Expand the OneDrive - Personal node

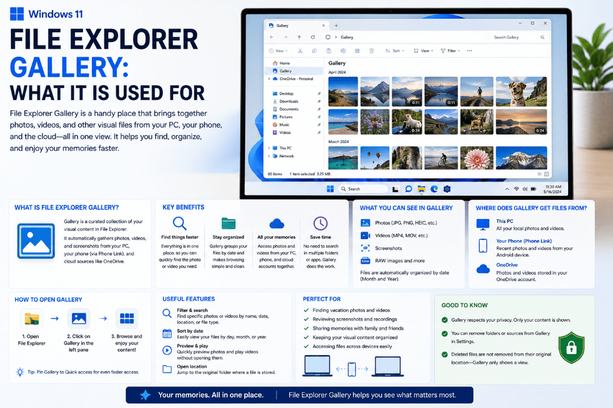coord(270,79)
